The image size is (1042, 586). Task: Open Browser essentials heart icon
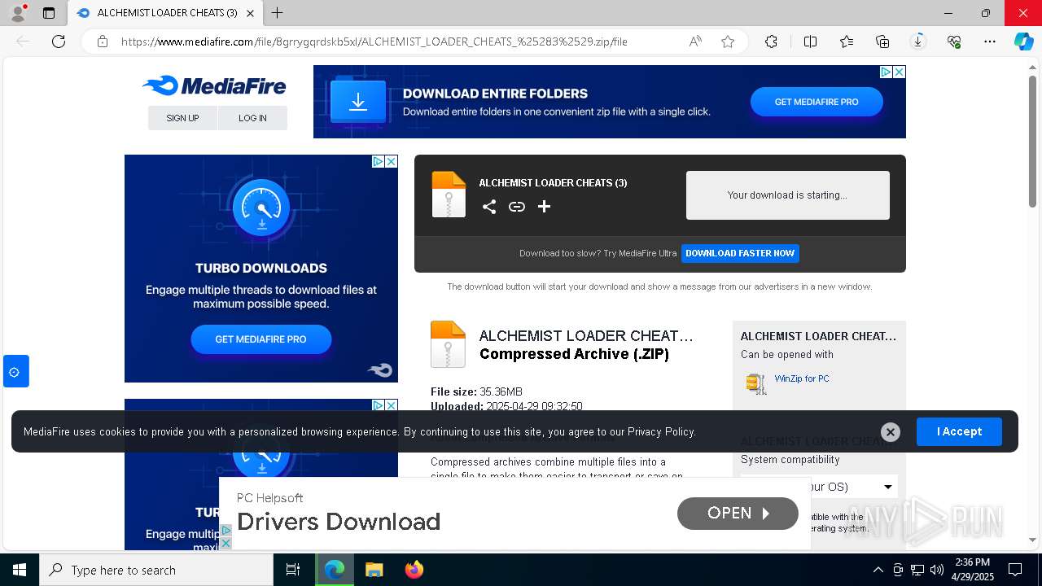click(x=954, y=42)
